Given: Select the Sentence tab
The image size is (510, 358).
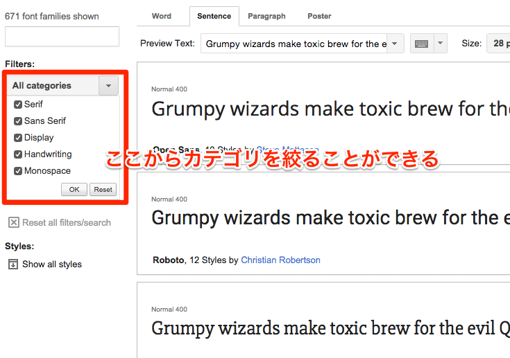Looking at the screenshot, I should (x=214, y=16).
